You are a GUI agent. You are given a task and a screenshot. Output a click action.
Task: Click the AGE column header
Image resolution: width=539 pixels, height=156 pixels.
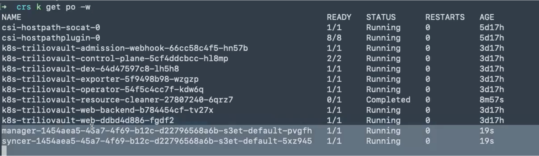click(487, 17)
